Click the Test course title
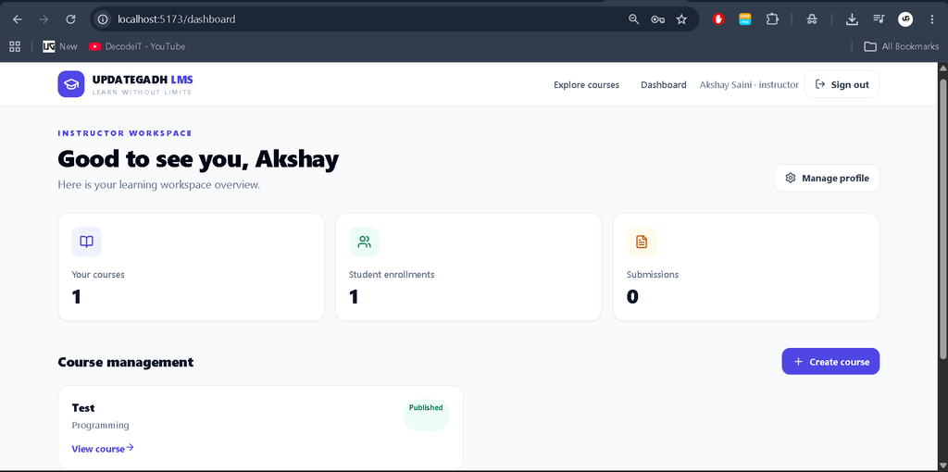This screenshot has height=472, width=948. pos(83,408)
